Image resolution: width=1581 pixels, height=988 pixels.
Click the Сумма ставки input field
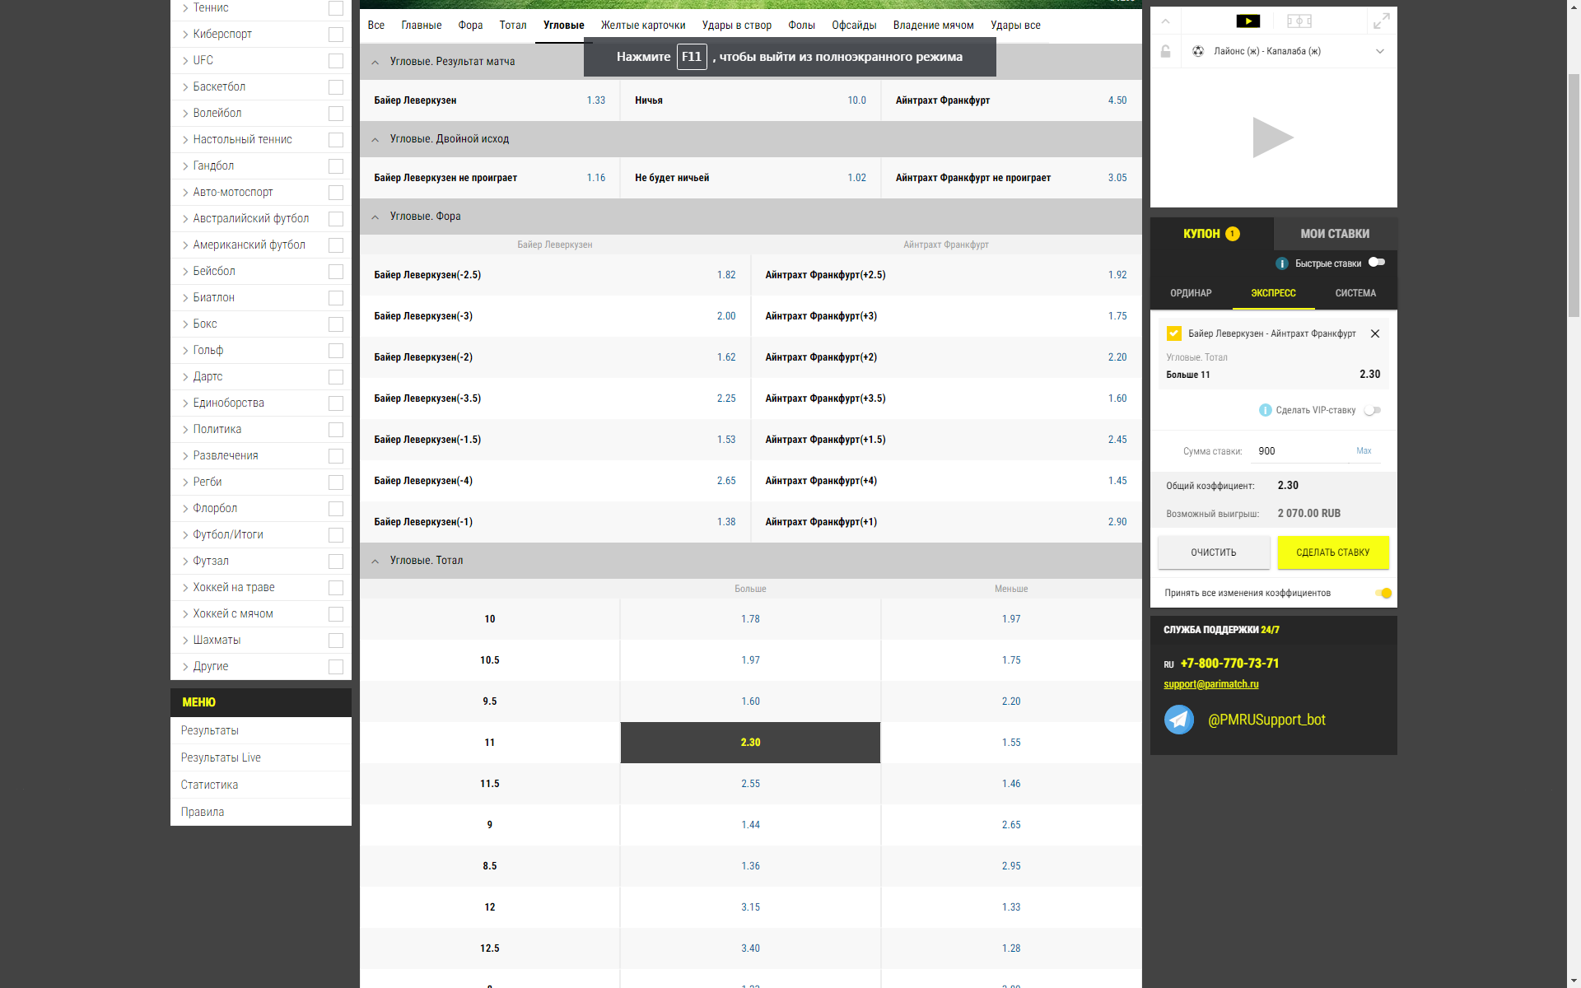pos(1301,451)
